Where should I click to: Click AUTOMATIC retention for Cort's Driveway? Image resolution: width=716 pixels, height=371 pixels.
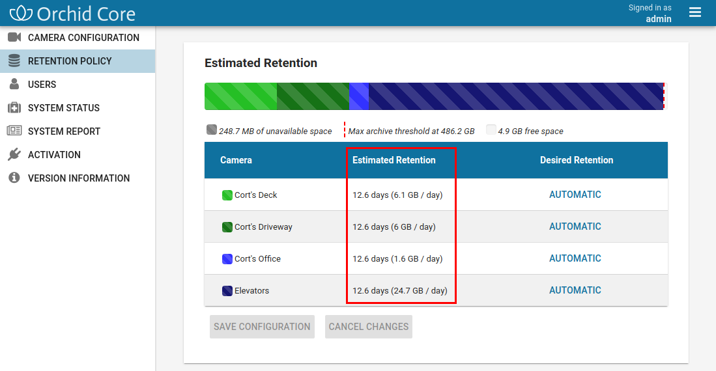pos(575,227)
